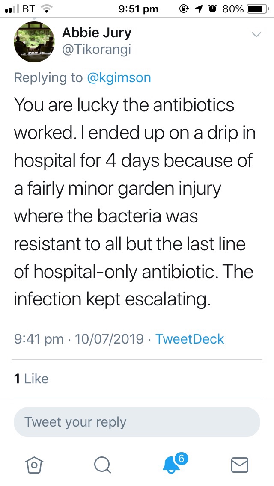
Task: Open the @kgimson profile link
Action: (x=119, y=77)
